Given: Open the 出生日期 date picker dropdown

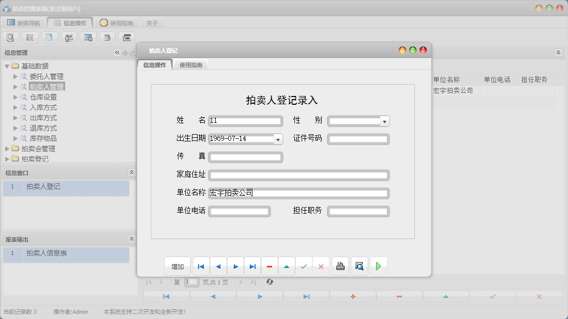Looking at the screenshot, I should pyautogui.click(x=278, y=139).
